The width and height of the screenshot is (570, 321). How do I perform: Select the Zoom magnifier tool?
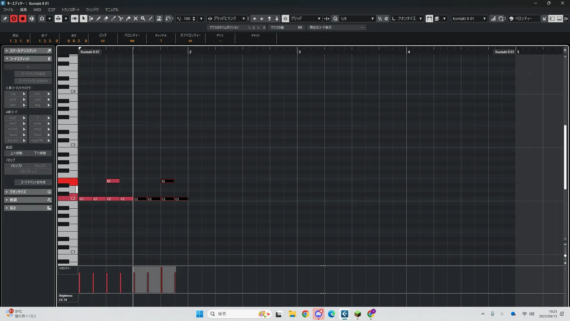(x=143, y=18)
